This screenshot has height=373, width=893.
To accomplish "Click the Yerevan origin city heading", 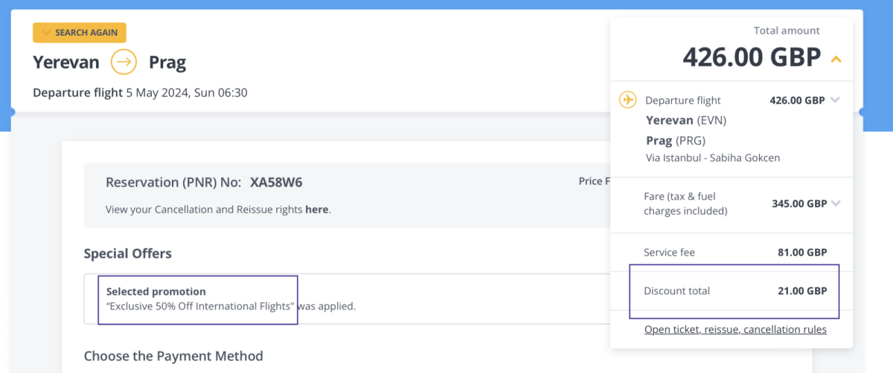I will 66,62.
